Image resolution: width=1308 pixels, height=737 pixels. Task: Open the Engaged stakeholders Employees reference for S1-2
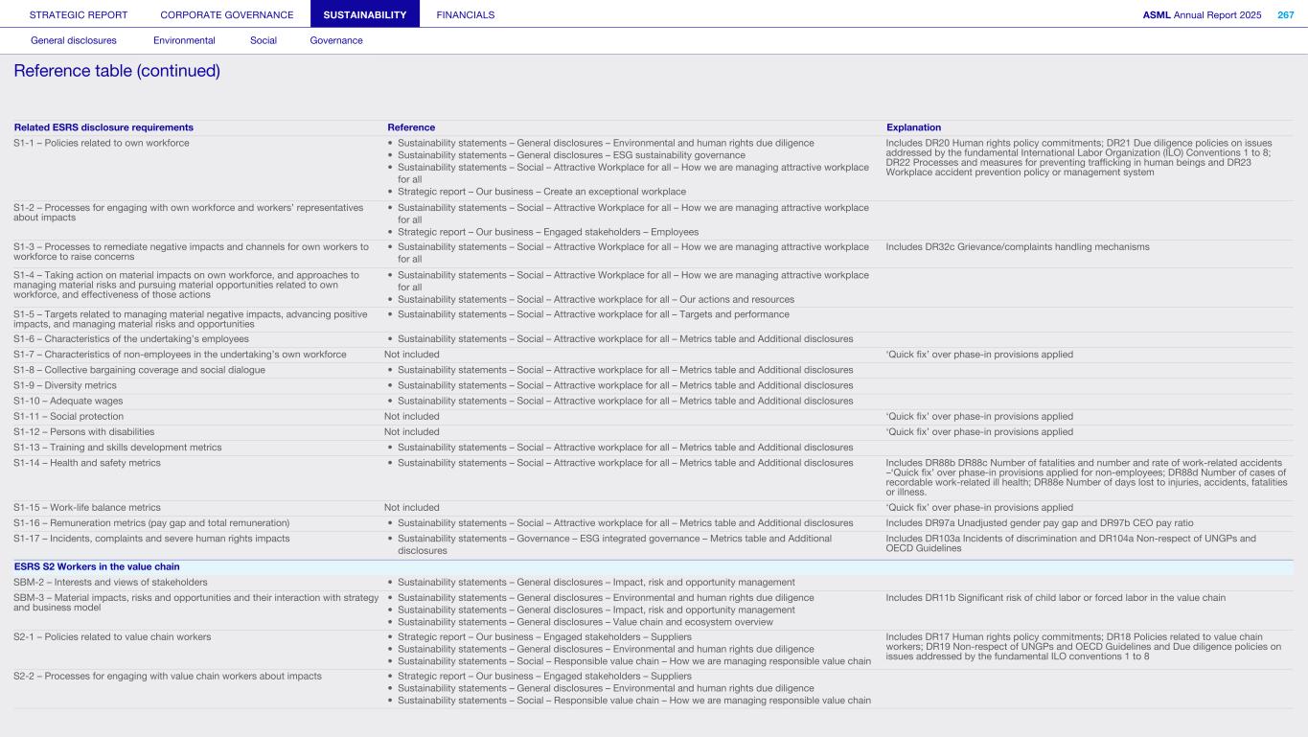point(548,232)
